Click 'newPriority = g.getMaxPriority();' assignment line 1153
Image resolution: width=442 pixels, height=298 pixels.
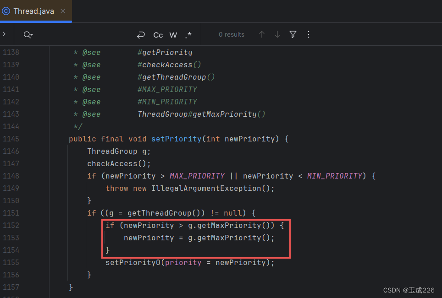[x=199, y=238]
